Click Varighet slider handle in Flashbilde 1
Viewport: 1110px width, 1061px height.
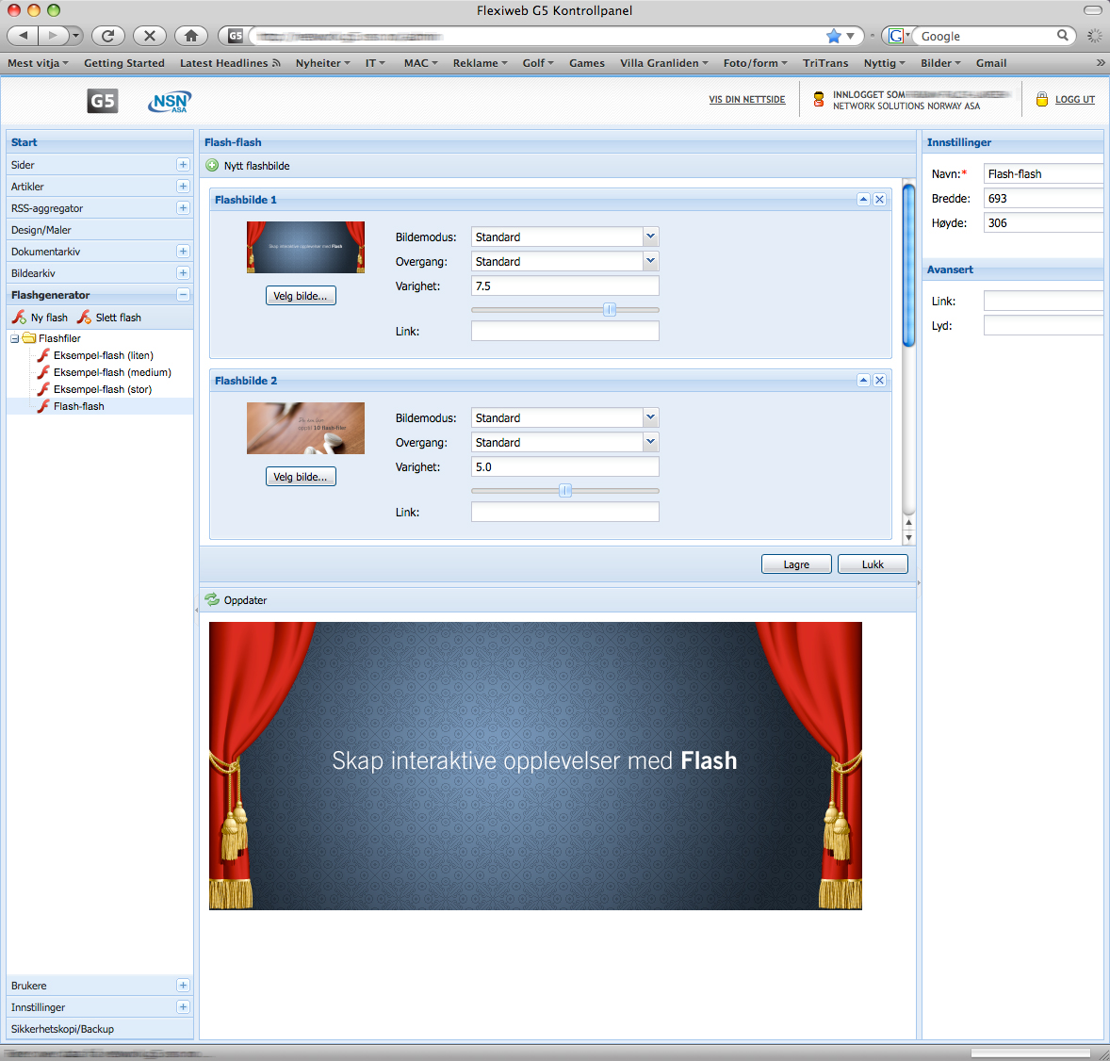[x=610, y=309]
